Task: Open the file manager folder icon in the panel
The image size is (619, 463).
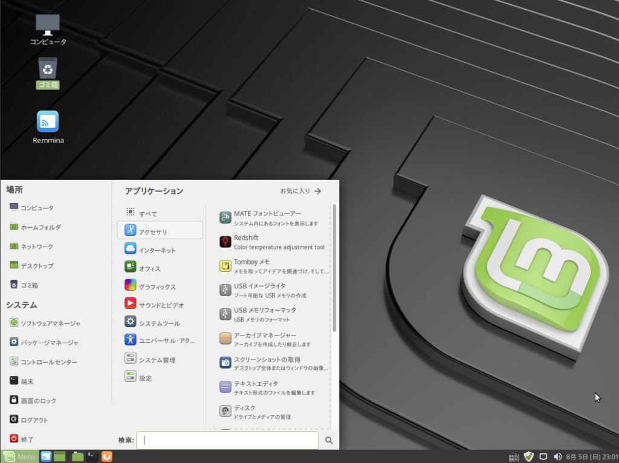Action: [78, 456]
